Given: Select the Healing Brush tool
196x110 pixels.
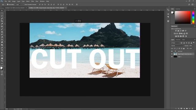Looking at the screenshot, I should point(2,27).
